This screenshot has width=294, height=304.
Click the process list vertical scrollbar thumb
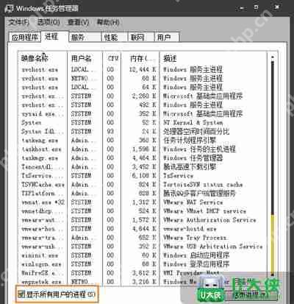coord(273,244)
